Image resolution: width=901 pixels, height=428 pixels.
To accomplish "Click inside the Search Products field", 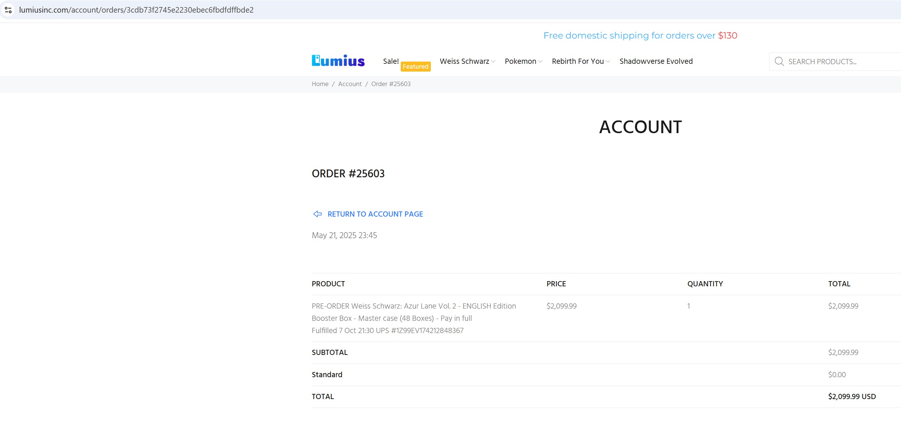I will [x=836, y=62].
